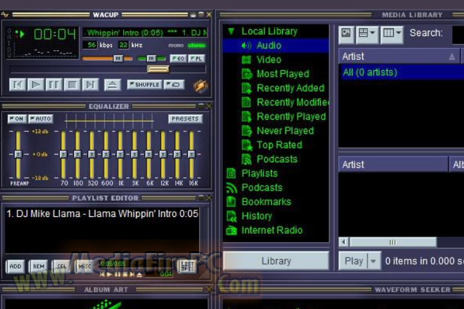Toggle the PL playlist window button

tap(197, 59)
